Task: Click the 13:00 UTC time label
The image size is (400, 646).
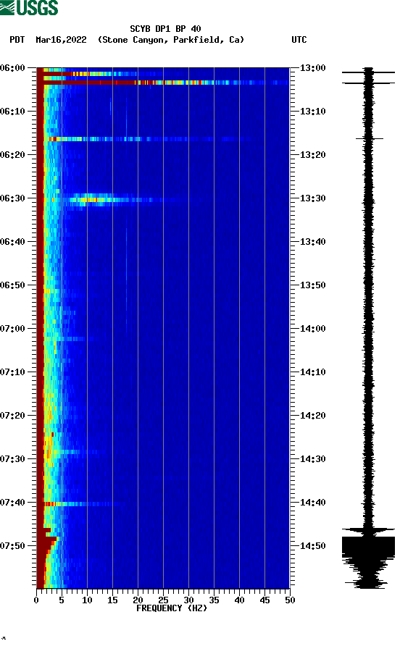Action: coord(312,68)
